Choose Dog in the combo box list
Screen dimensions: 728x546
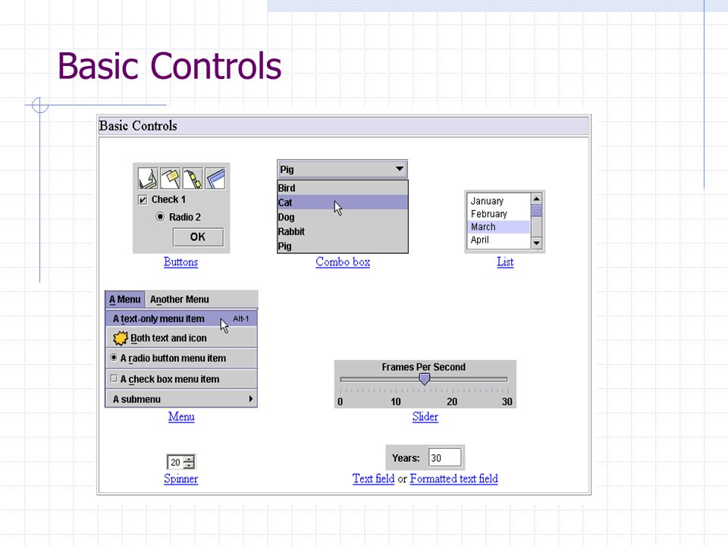[x=343, y=217]
